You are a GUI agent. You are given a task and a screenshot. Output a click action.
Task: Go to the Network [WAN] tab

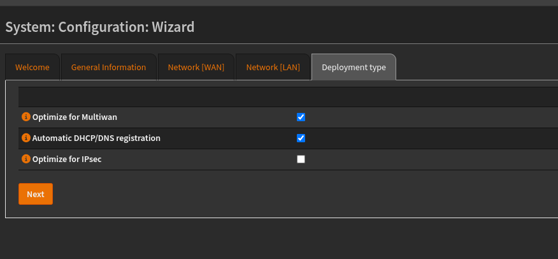[x=196, y=67]
